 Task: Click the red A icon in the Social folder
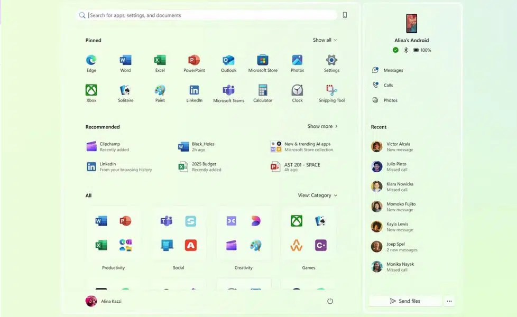click(x=191, y=245)
